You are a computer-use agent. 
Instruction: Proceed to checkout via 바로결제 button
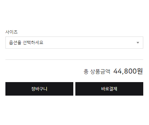[109, 89]
